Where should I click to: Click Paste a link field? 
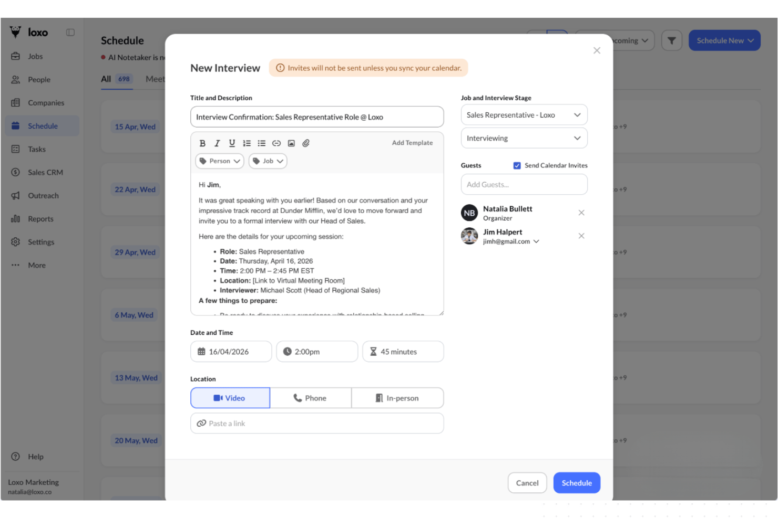[x=317, y=424]
